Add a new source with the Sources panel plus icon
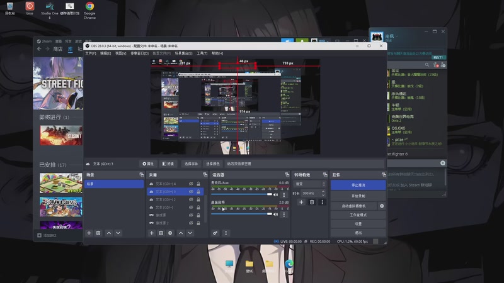Screen dimensions: 504x283 click(152, 233)
